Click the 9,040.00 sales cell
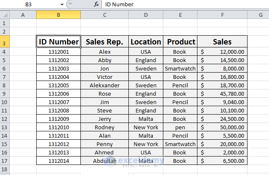 click(x=222, y=102)
